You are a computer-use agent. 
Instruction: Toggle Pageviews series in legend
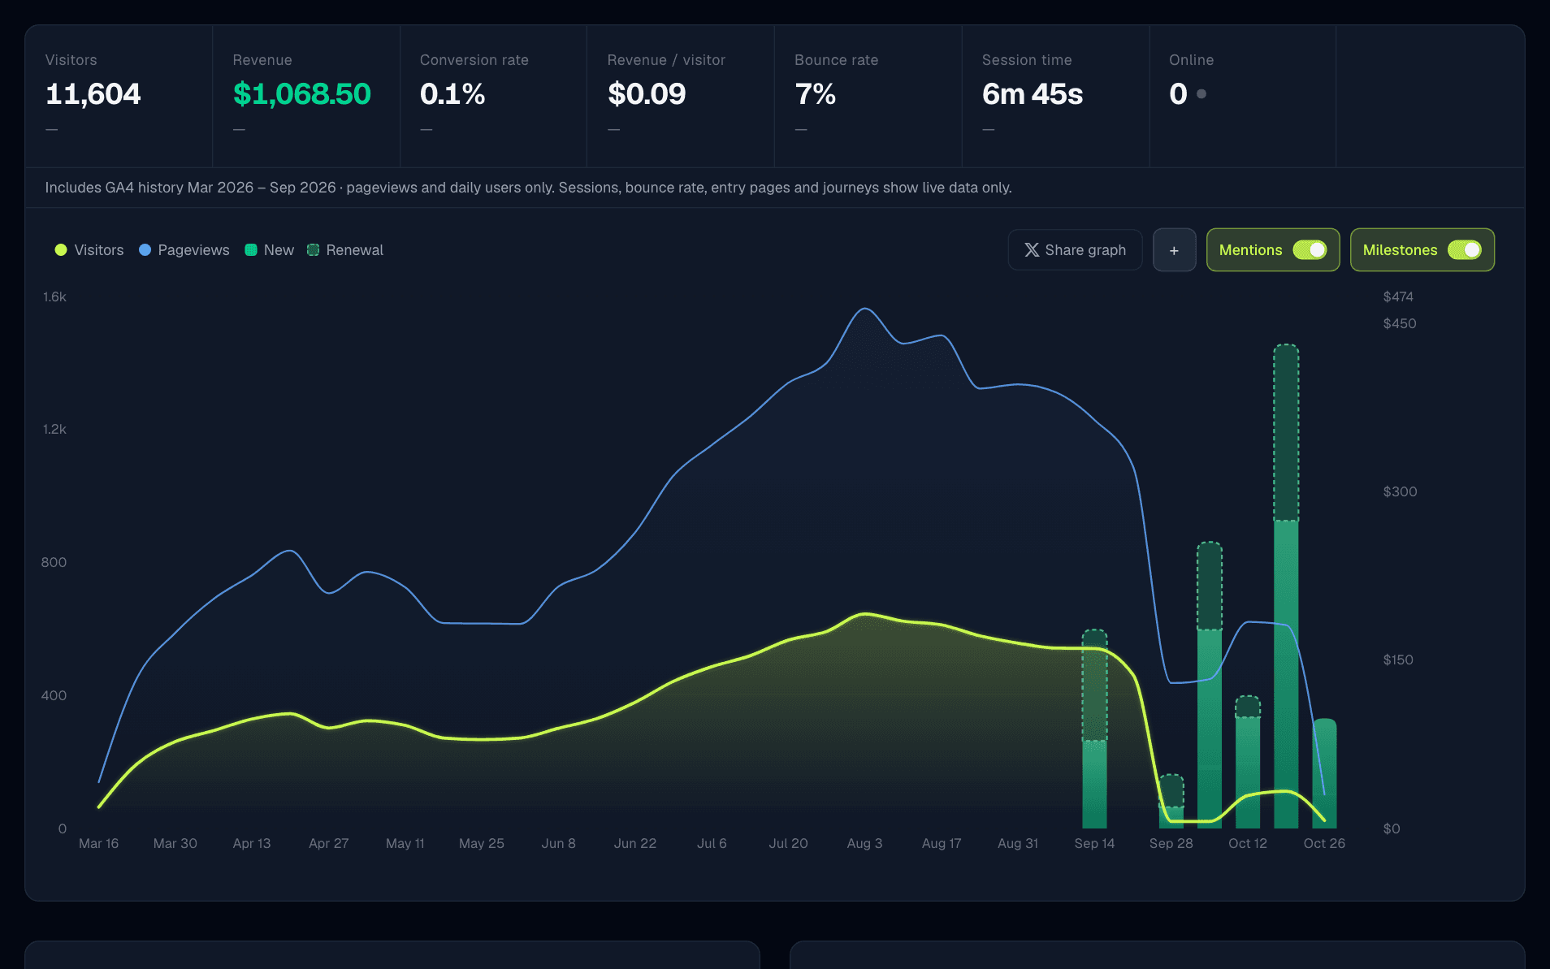tap(184, 250)
